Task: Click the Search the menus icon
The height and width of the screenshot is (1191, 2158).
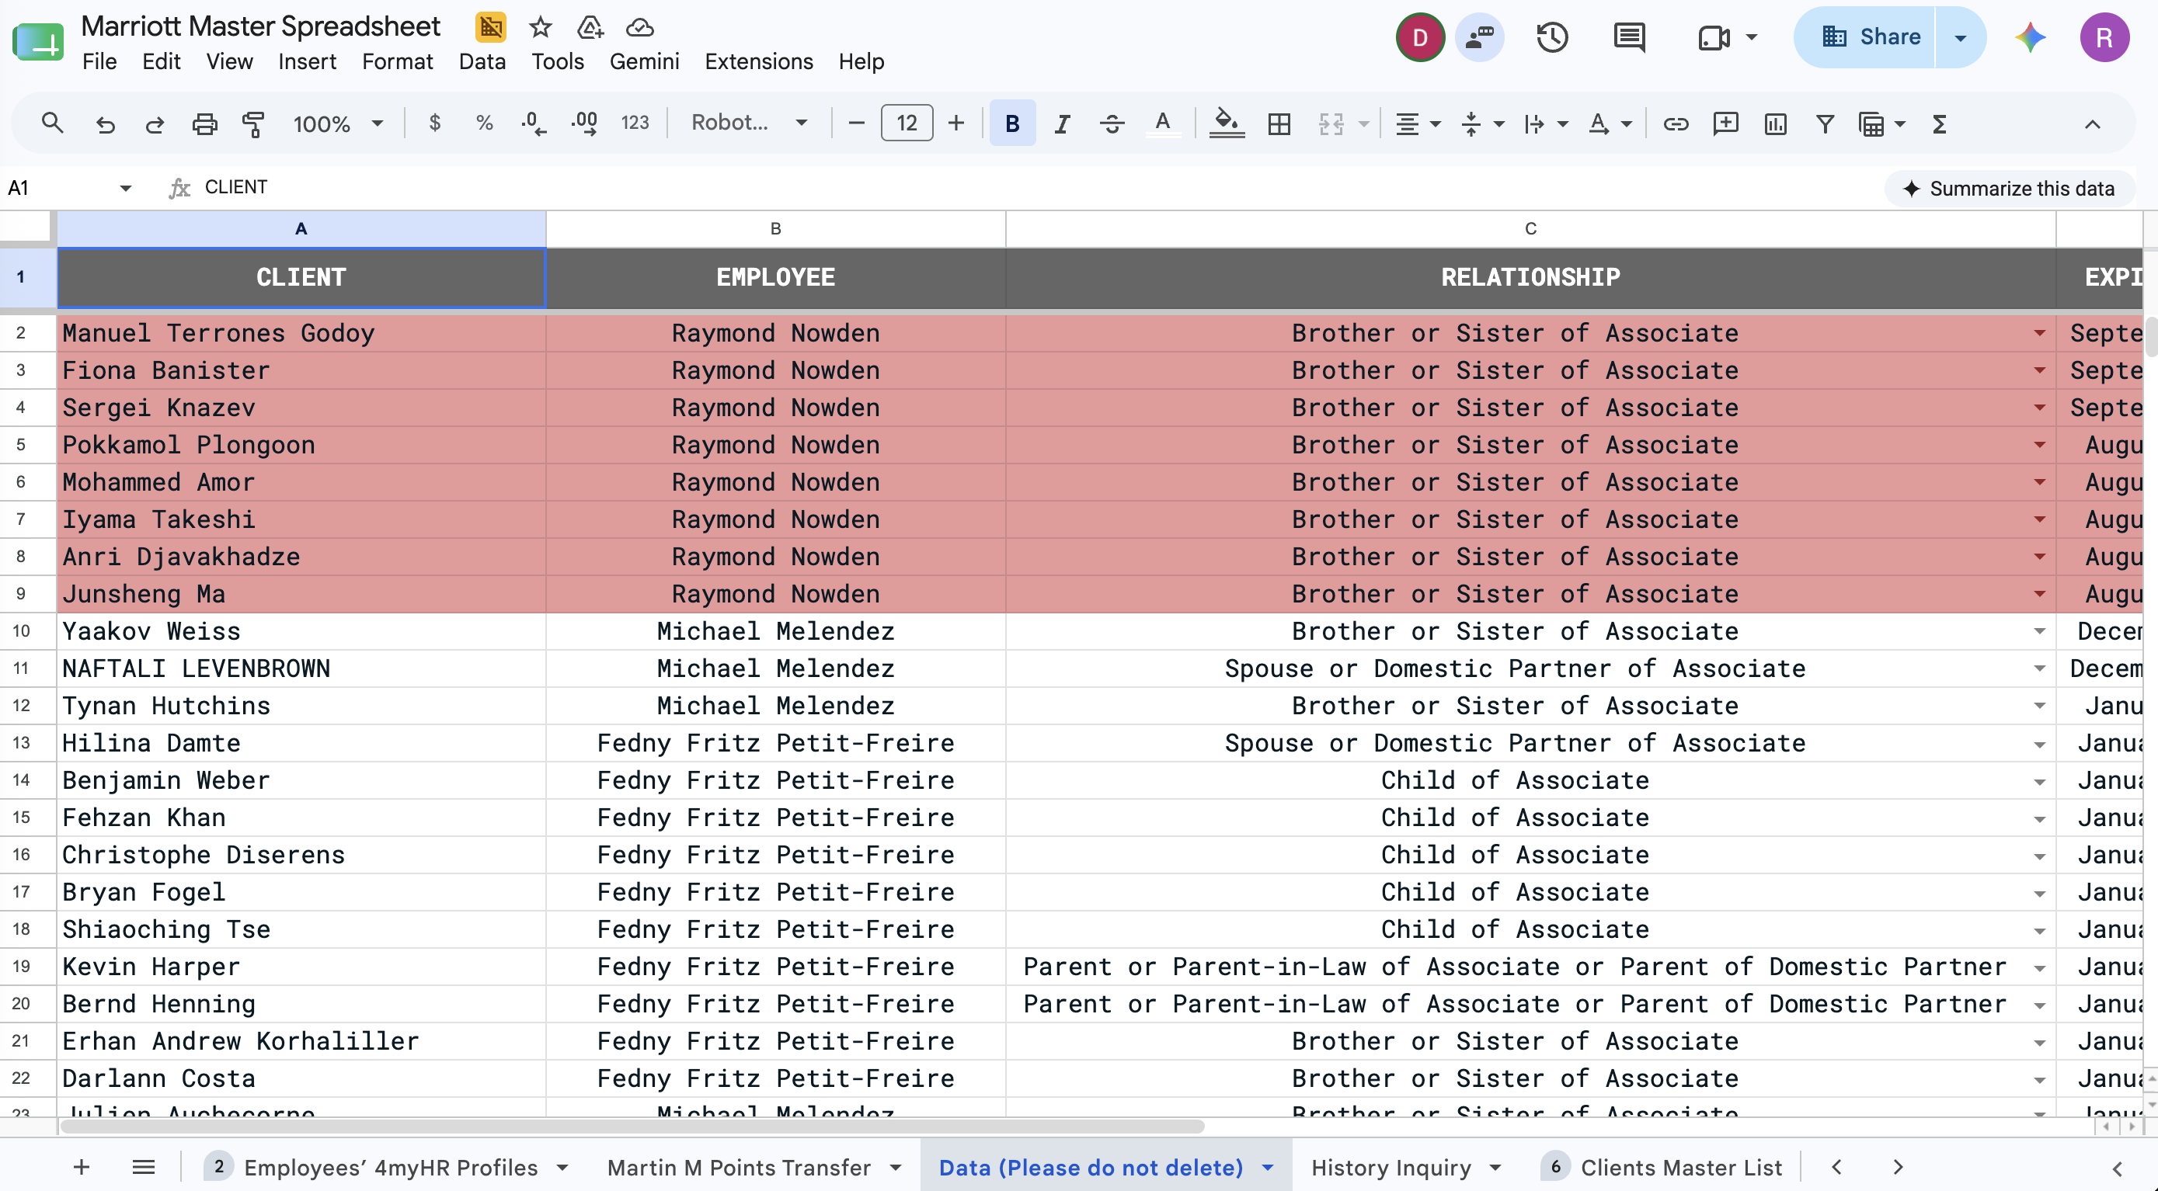Action: (52, 123)
